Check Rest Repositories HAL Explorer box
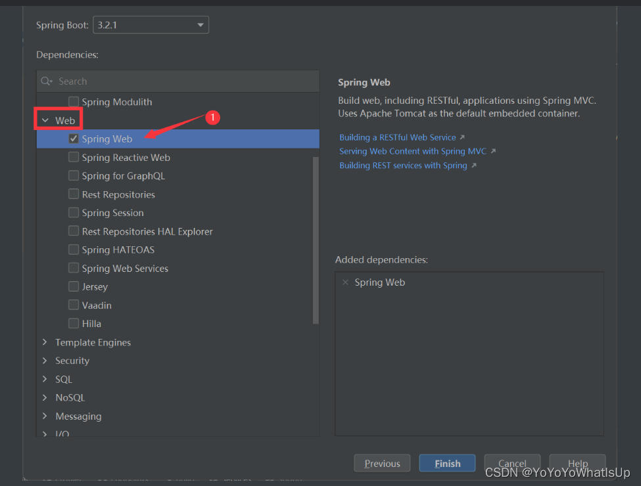 pos(74,231)
